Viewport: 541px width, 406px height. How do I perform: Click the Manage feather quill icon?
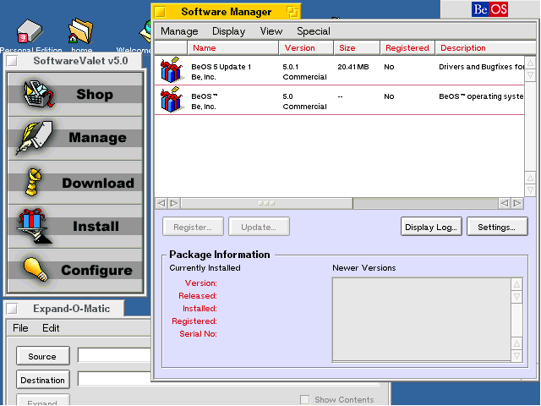point(35,138)
